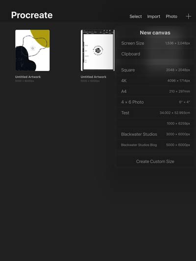This screenshot has height=261, width=196.
Task: Open the circular logo artwork thumbnail
Action: (98, 50)
